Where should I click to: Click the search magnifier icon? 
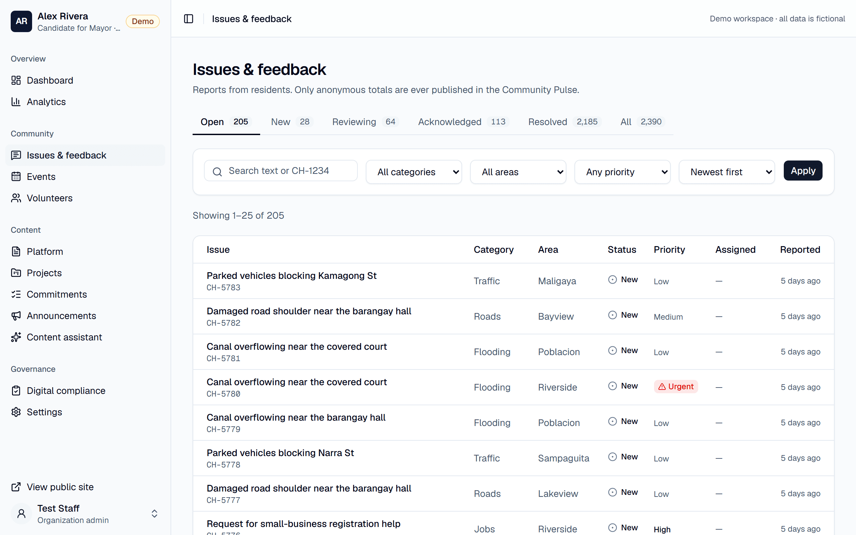pyautogui.click(x=217, y=172)
